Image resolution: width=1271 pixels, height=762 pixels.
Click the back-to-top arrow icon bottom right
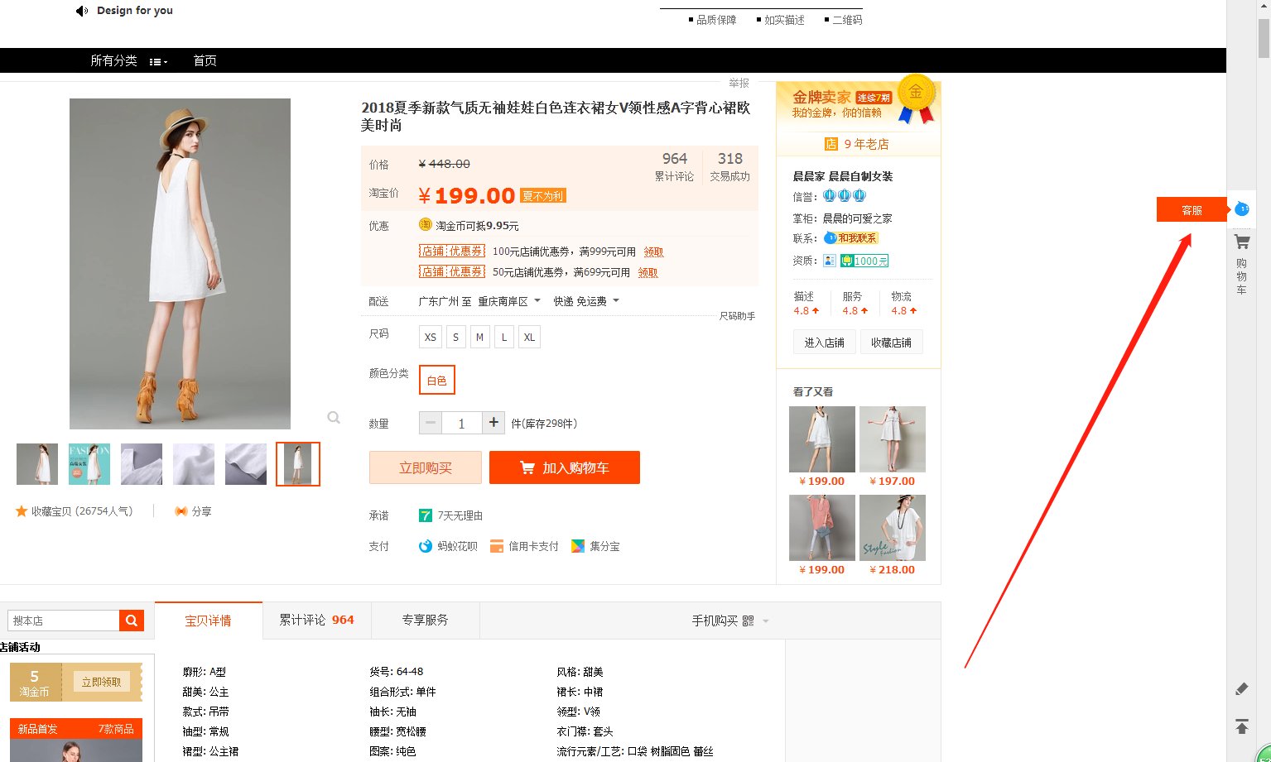(1241, 726)
